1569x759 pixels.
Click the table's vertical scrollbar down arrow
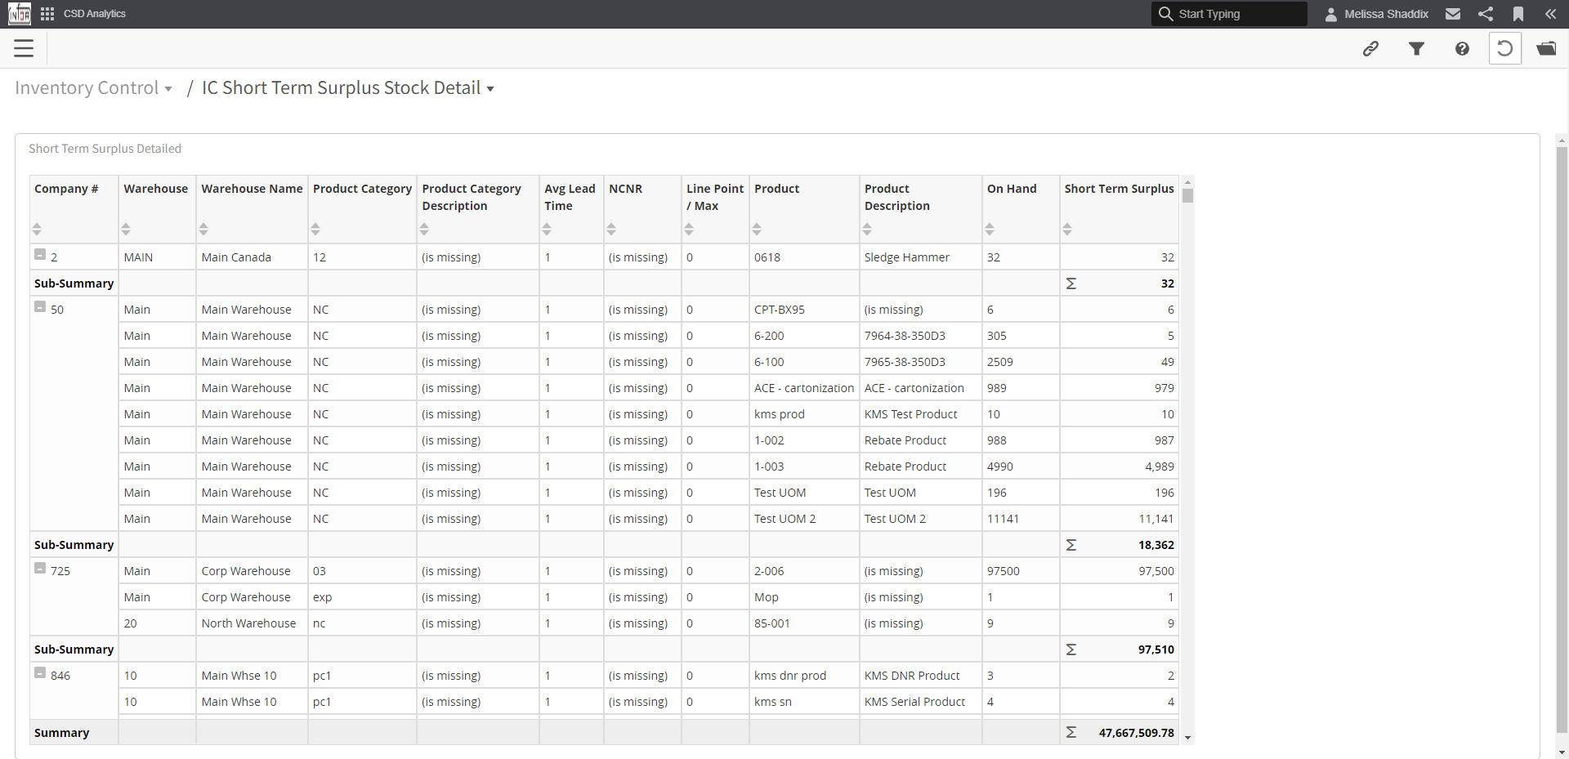click(x=1187, y=738)
